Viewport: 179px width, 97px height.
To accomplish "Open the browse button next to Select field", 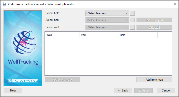I will [132, 13].
